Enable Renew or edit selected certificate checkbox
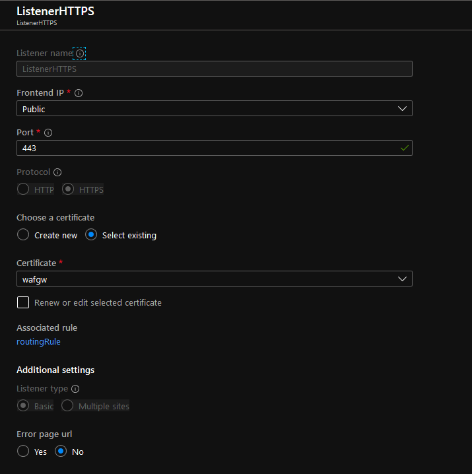Screen dimensions: 472x474 [23, 302]
